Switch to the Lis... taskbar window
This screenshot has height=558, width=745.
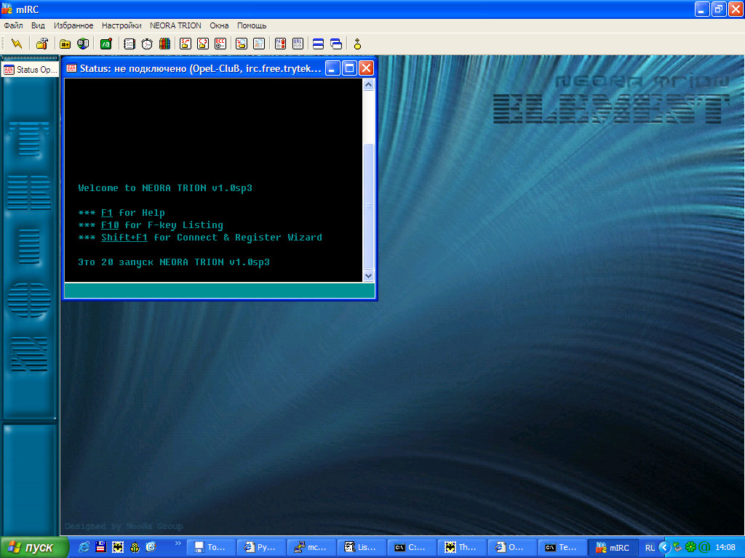pos(361,548)
